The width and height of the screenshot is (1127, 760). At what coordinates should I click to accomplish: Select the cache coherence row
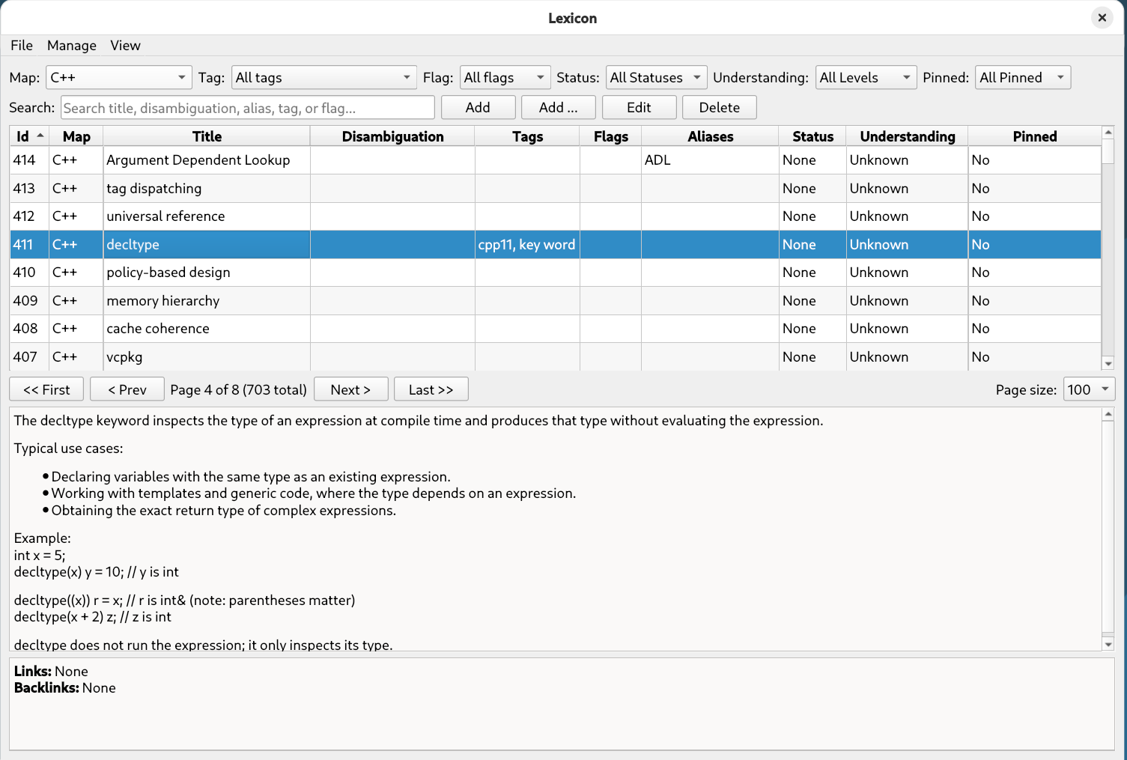click(555, 329)
